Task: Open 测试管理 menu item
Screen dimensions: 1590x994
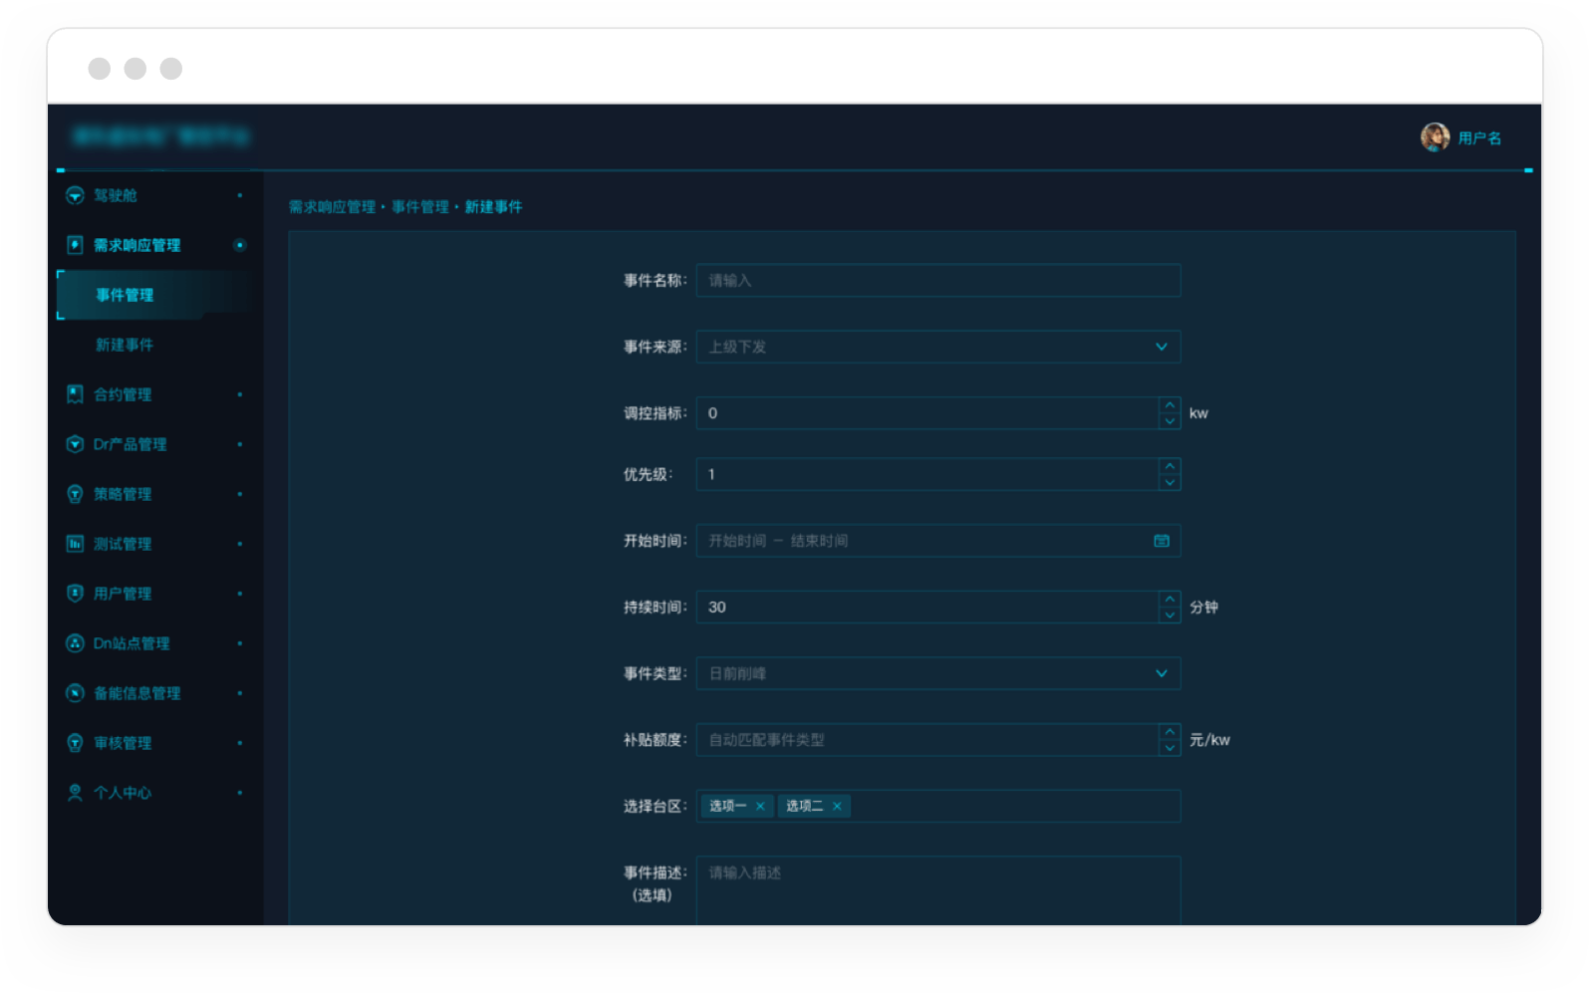Action: click(154, 544)
